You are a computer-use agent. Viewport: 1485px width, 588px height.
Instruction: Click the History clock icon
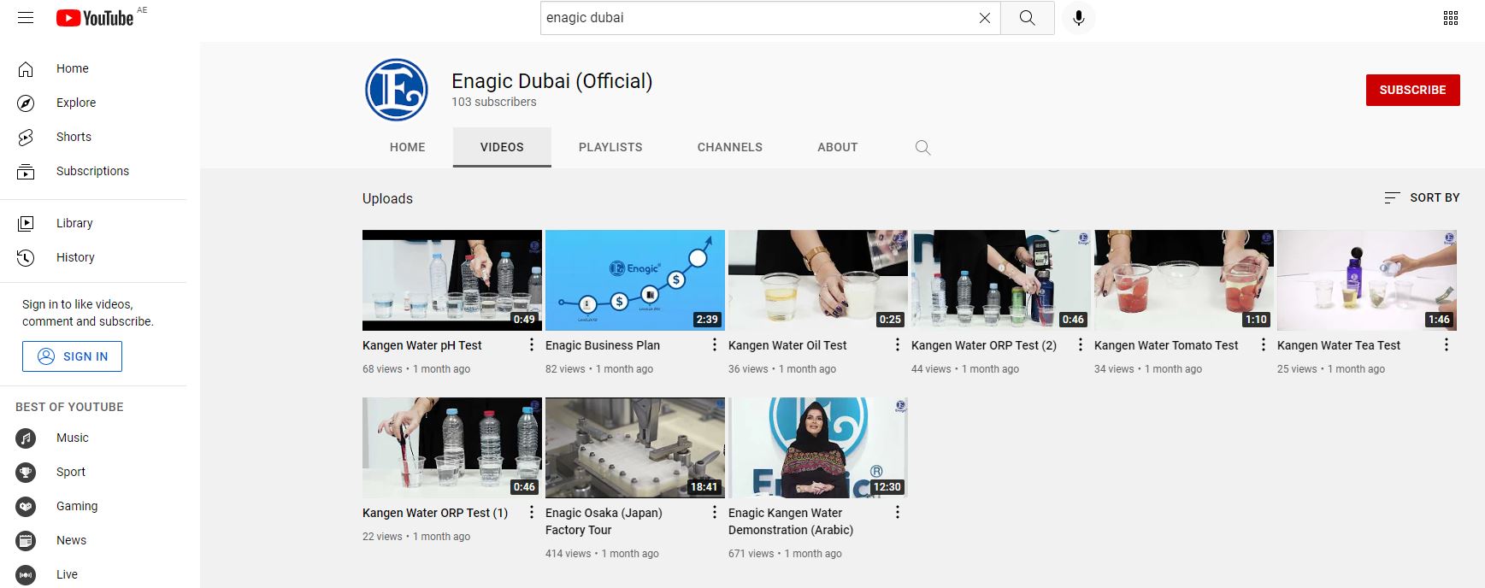tap(27, 257)
